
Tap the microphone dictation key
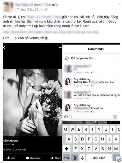point(82,158)
